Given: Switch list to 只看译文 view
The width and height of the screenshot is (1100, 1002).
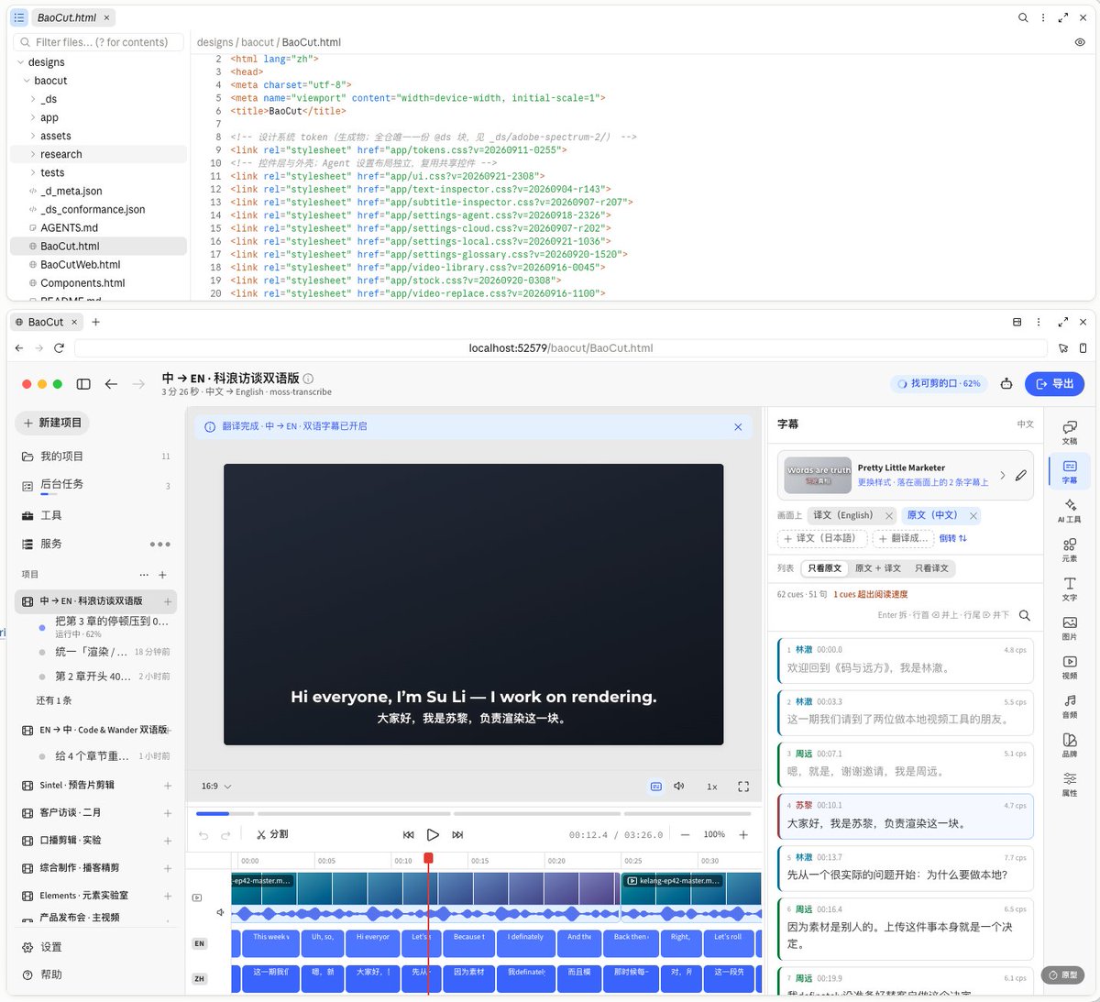Looking at the screenshot, I should tap(930, 568).
